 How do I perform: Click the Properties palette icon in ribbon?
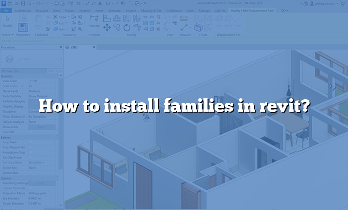point(23,27)
